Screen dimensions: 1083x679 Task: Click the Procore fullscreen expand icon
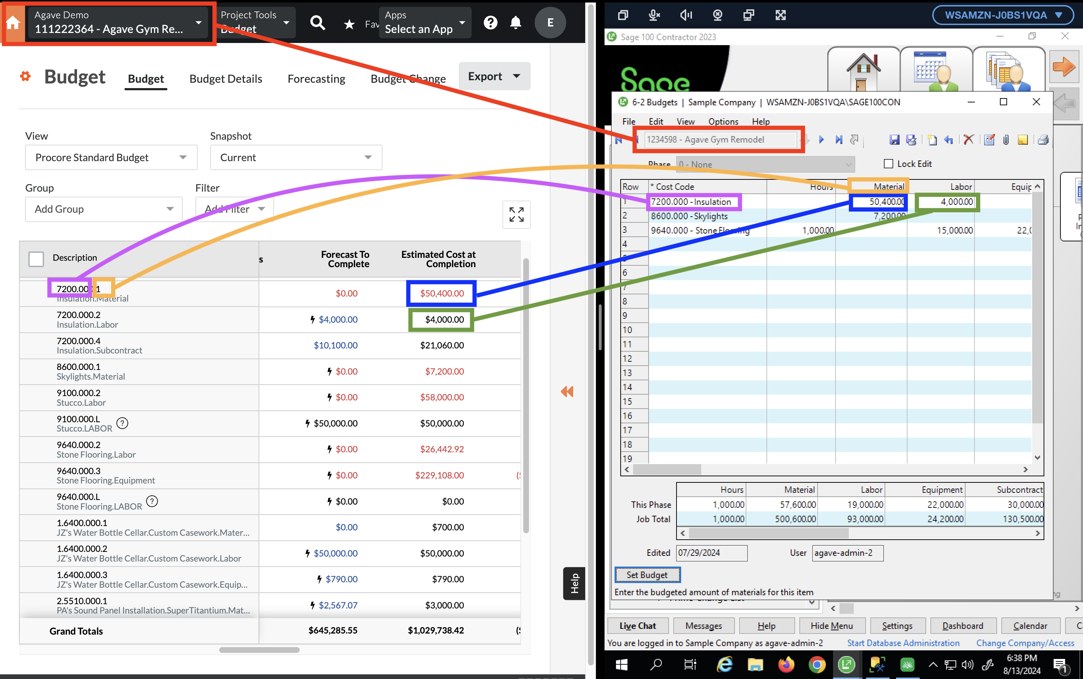[x=515, y=215]
